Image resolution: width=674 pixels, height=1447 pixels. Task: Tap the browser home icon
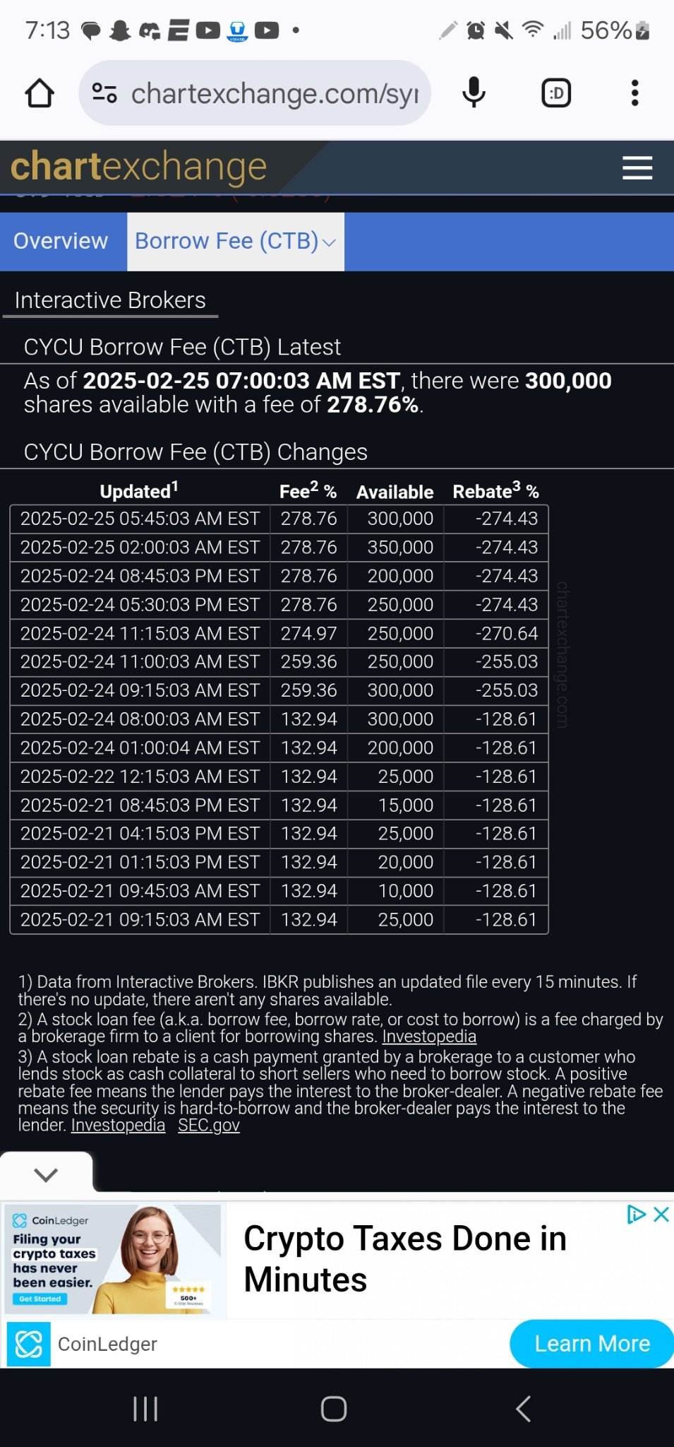coord(40,93)
